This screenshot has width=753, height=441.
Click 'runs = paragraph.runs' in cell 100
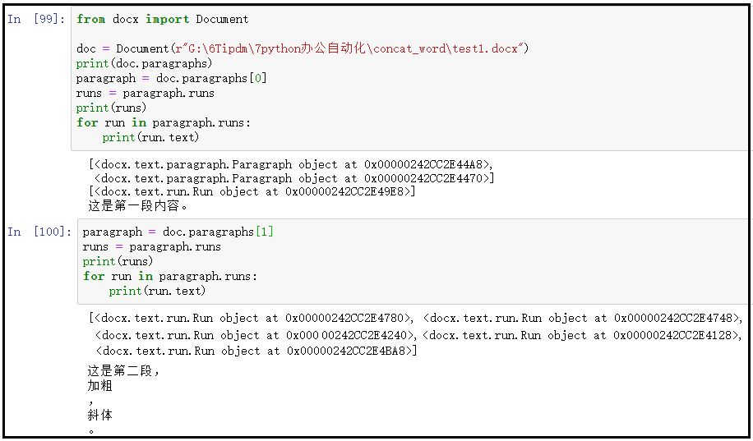coord(152,246)
